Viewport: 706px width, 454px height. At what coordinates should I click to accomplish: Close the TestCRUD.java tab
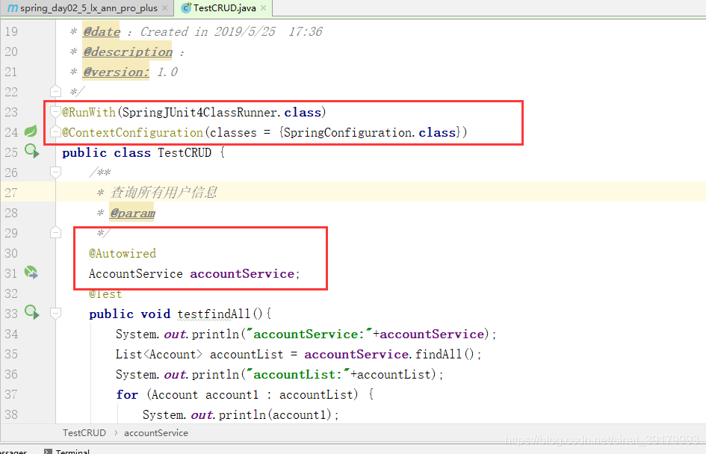(264, 8)
